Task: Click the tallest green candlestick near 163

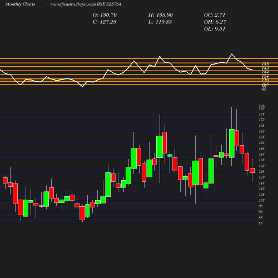Action: coord(232,143)
